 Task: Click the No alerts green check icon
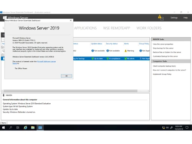pyautogui.click(x=126, y=58)
